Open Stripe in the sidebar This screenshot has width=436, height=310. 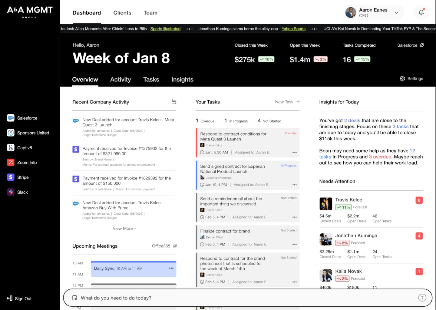pyautogui.click(x=18, y=177)
